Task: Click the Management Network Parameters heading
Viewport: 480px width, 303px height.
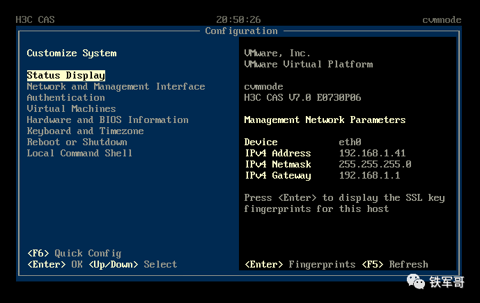Action: tap(325, 120)
